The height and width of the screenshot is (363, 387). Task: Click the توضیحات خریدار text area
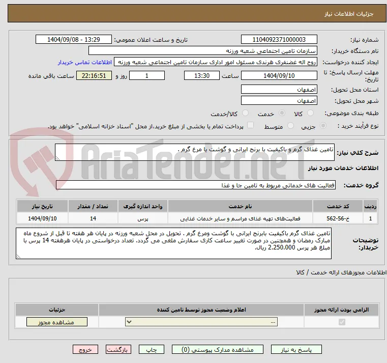point(173,243)
